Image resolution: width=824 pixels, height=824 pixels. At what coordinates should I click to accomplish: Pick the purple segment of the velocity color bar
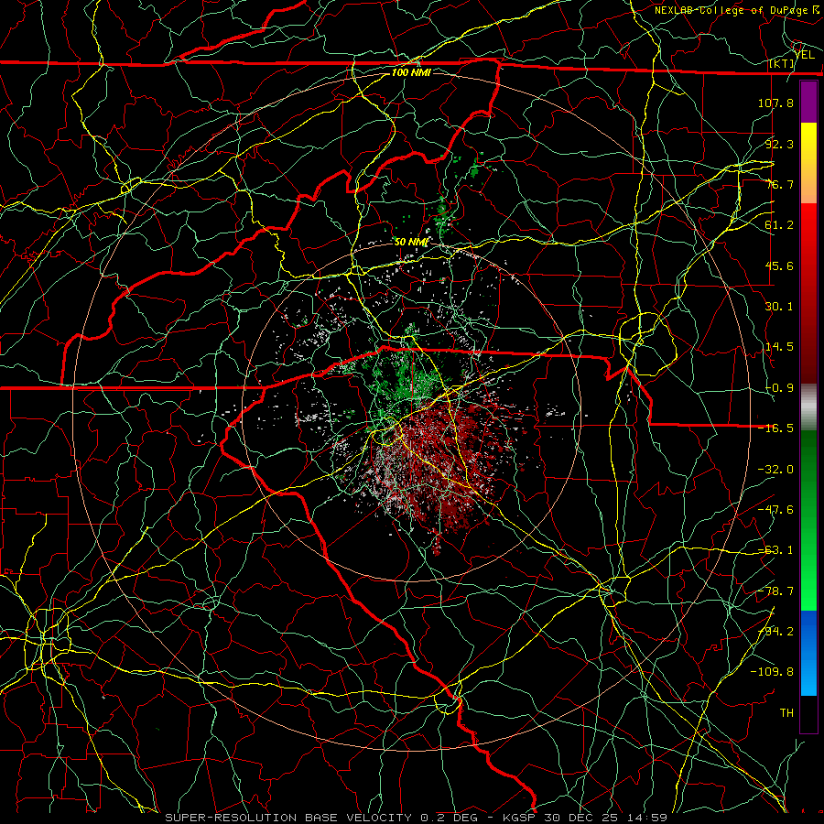[x=808, y=102]
